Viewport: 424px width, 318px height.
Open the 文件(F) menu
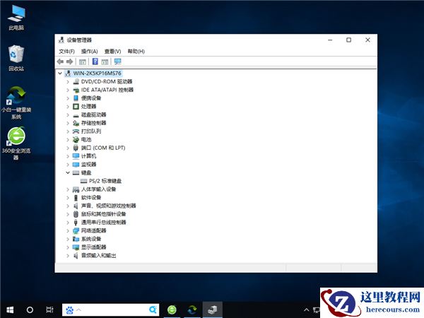pos(66,51)
